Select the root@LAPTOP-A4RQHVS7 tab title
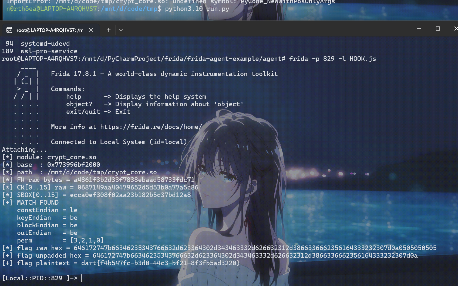 coord(50,30)
